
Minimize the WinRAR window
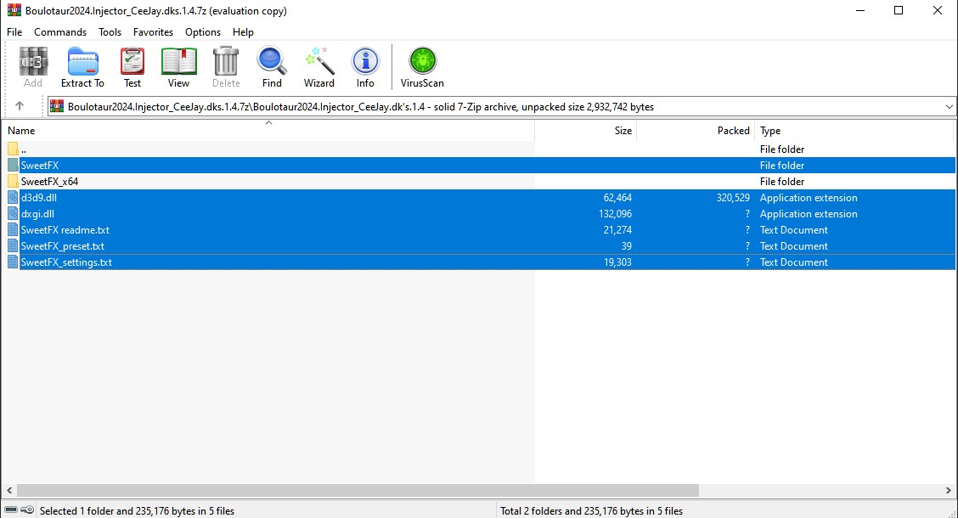860,10
